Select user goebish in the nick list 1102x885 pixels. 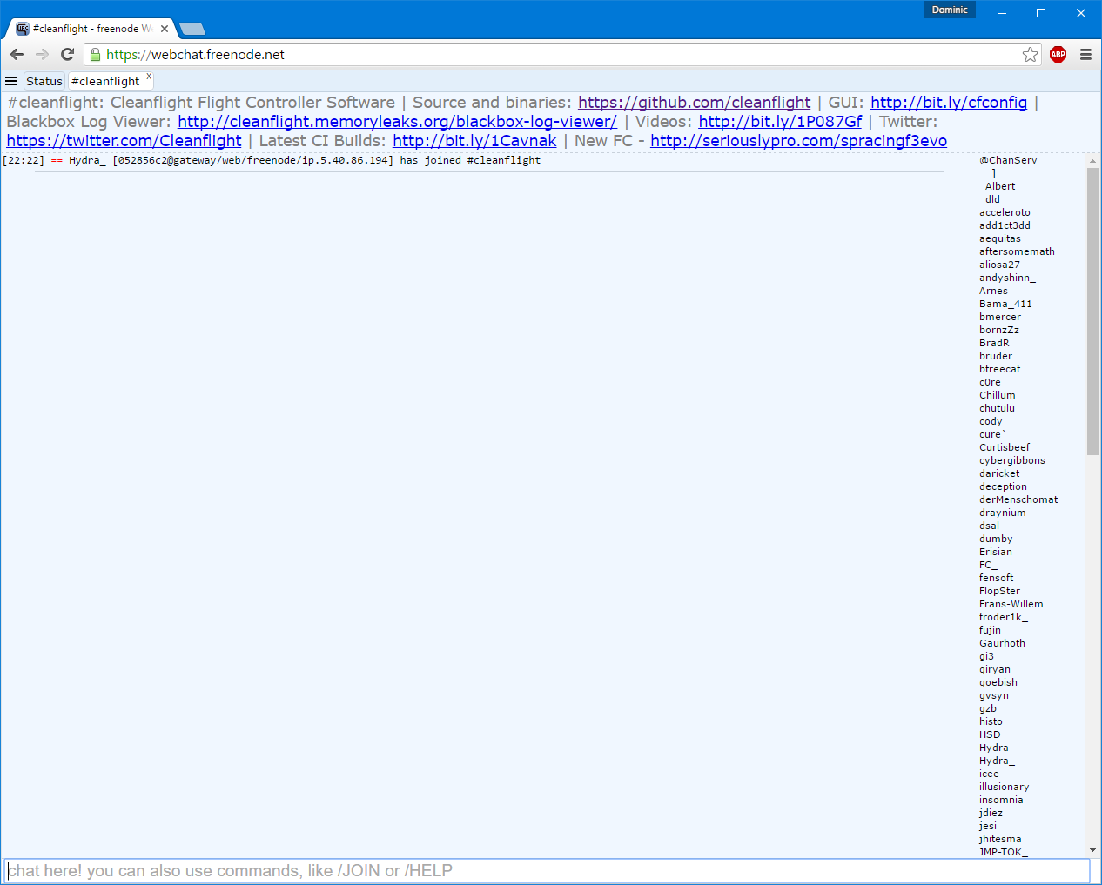click(998, 682)
